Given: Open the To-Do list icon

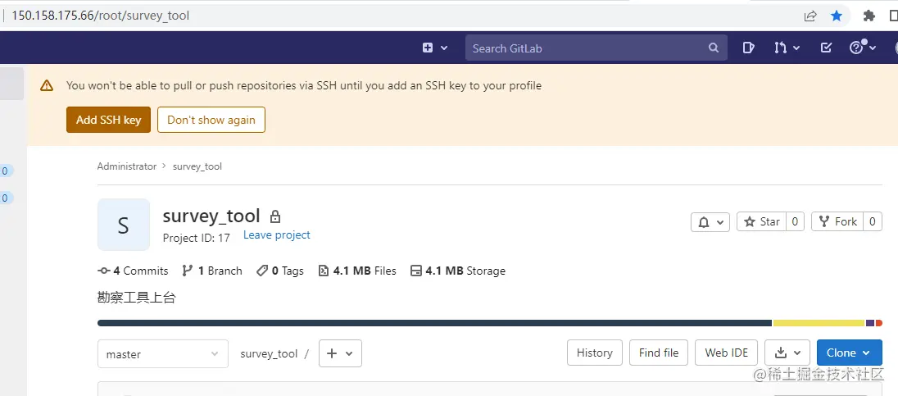Looking at the screenshot, I should coord(827,48).
